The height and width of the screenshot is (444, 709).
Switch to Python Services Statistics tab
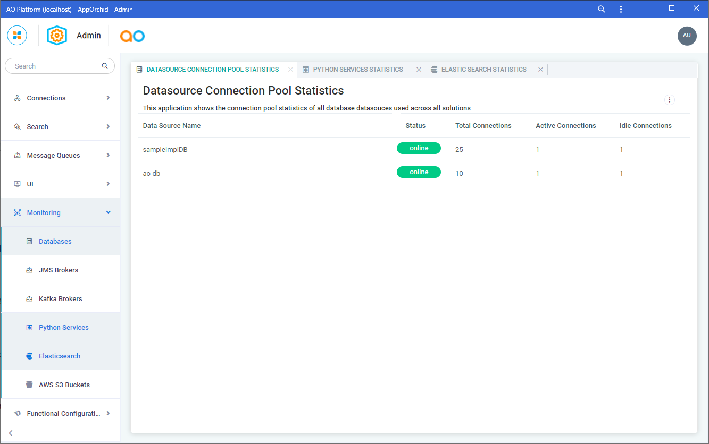pyautogui.click(x=357, y=70)
